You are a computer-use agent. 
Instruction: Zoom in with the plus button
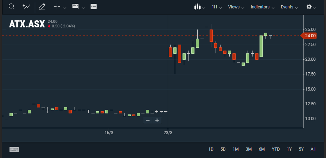[x=157, y=120]
